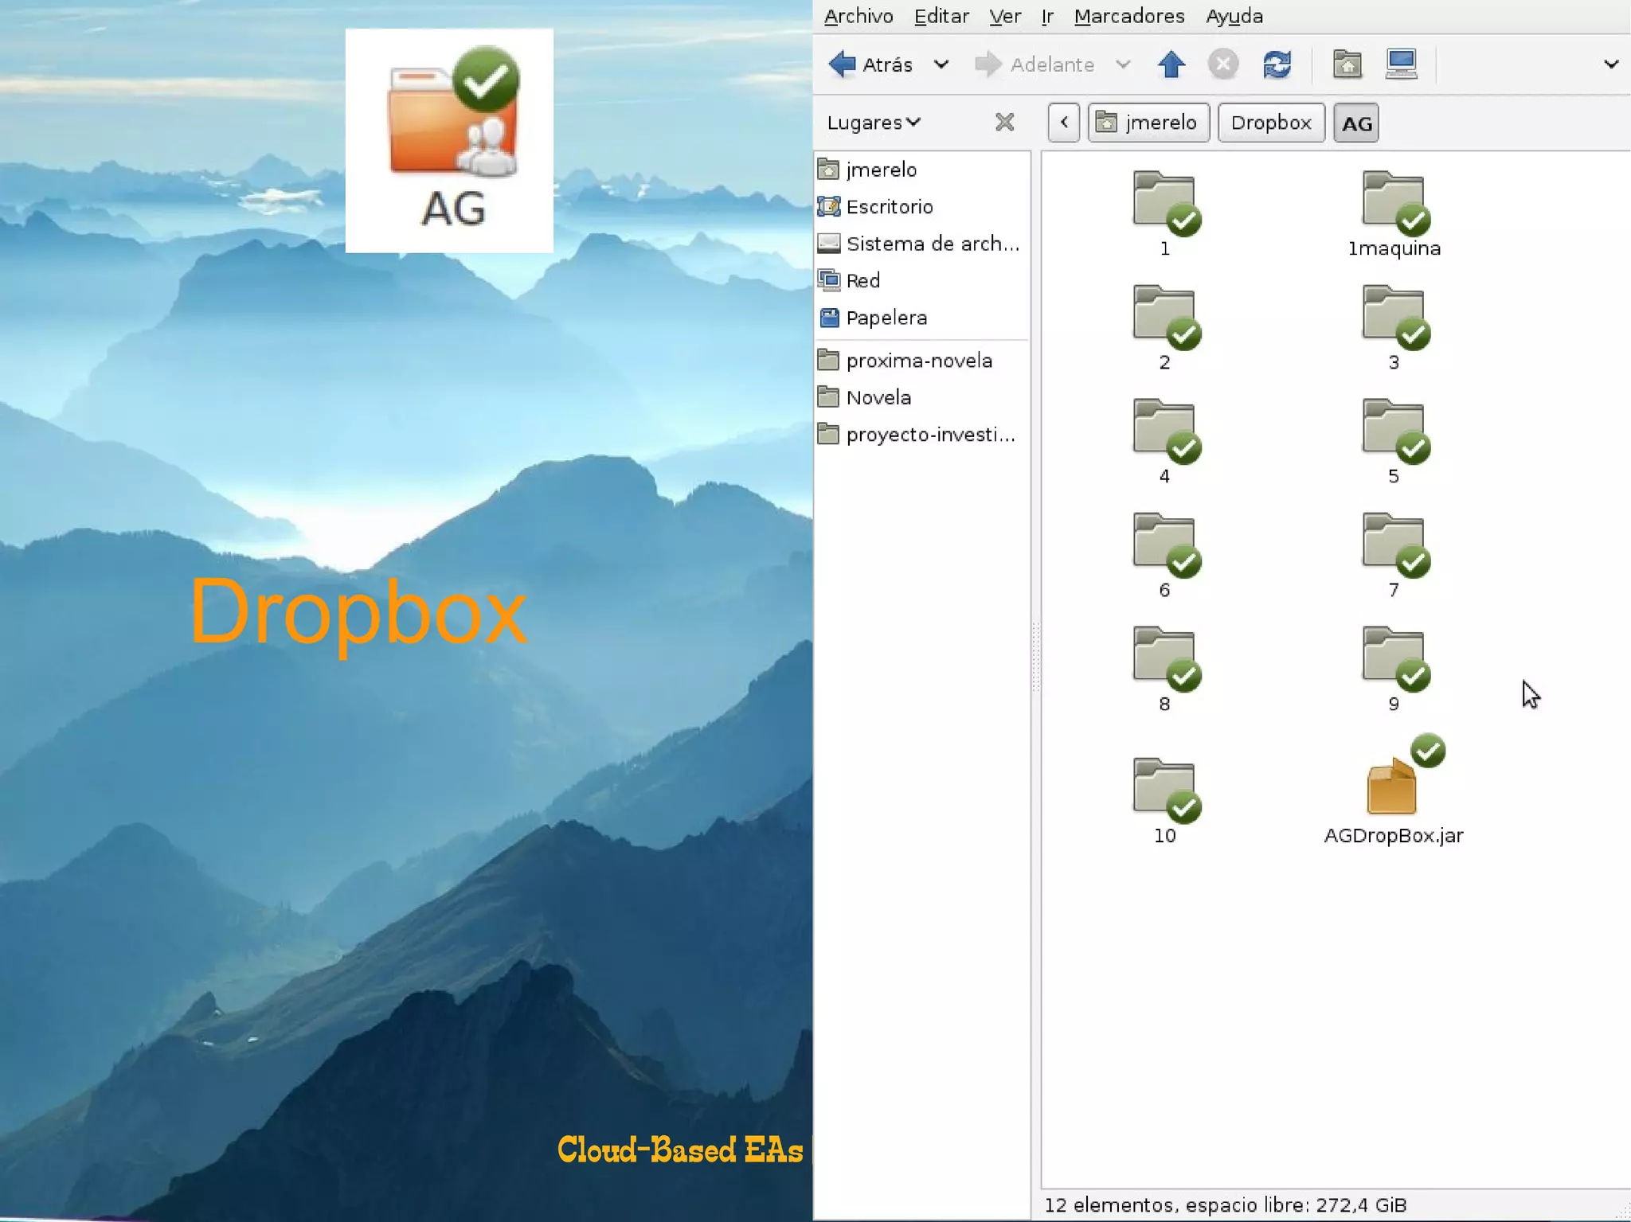The image size is (1631, 1222).
Task: Reload the current folder view
Action: point(1277,64)
